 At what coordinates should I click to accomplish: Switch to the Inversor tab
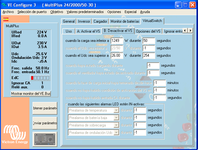coord(84,21)
